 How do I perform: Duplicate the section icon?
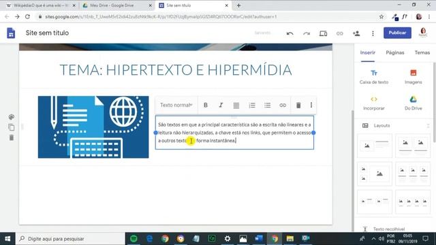(12, 127)
